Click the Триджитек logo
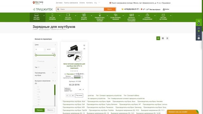203x114 pixels. (x=43, y=9)
